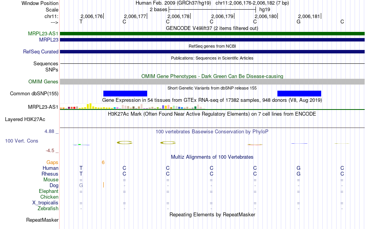Screen dimensions: 365x229
Task: Click the GTEx MRPL23-AS1 expression bar chart
Action: (132, 106)
